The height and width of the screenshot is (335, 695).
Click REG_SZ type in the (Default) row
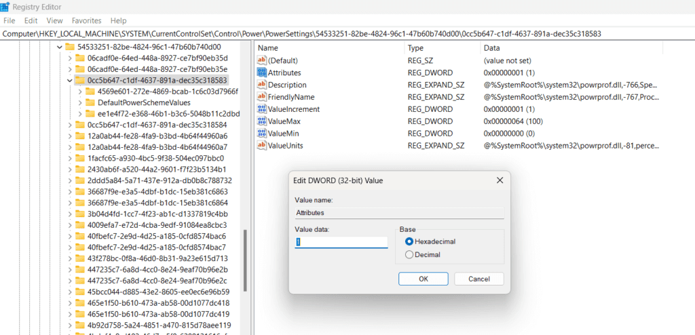[x=421, y=60]
